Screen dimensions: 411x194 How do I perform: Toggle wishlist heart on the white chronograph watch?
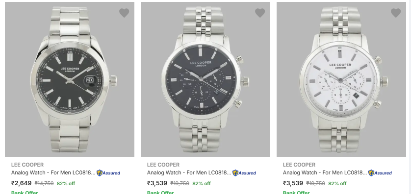[x=395, y=13]
